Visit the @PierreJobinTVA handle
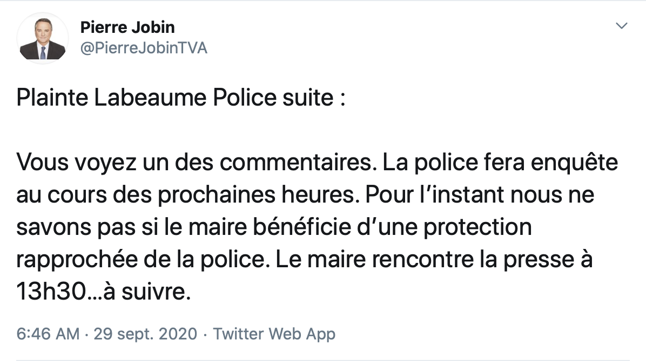Viewport: 646px width, 361px height. (143, 48)
